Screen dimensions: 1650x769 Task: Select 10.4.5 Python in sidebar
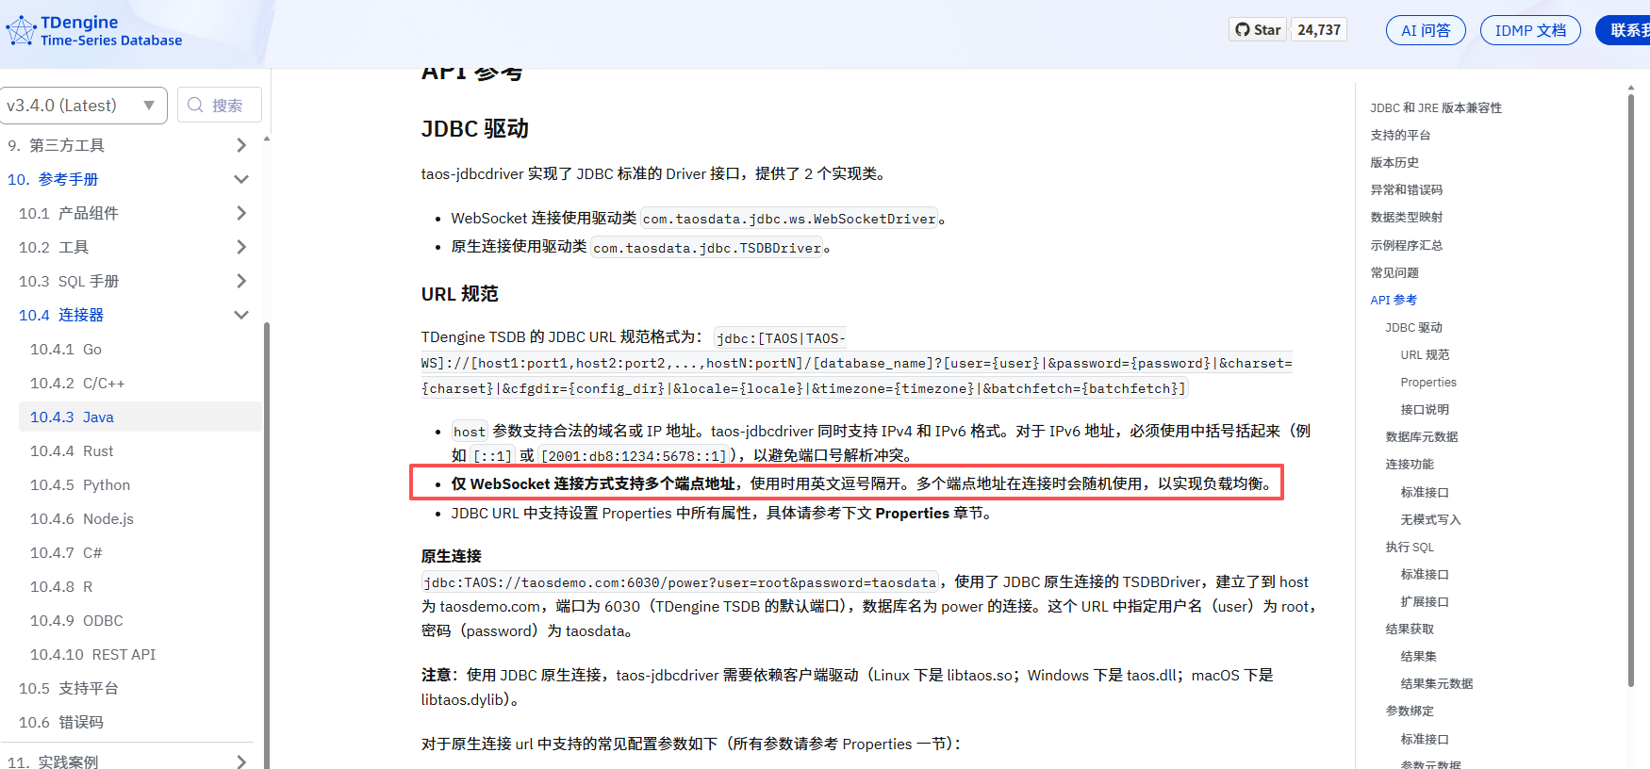(80, 485)
